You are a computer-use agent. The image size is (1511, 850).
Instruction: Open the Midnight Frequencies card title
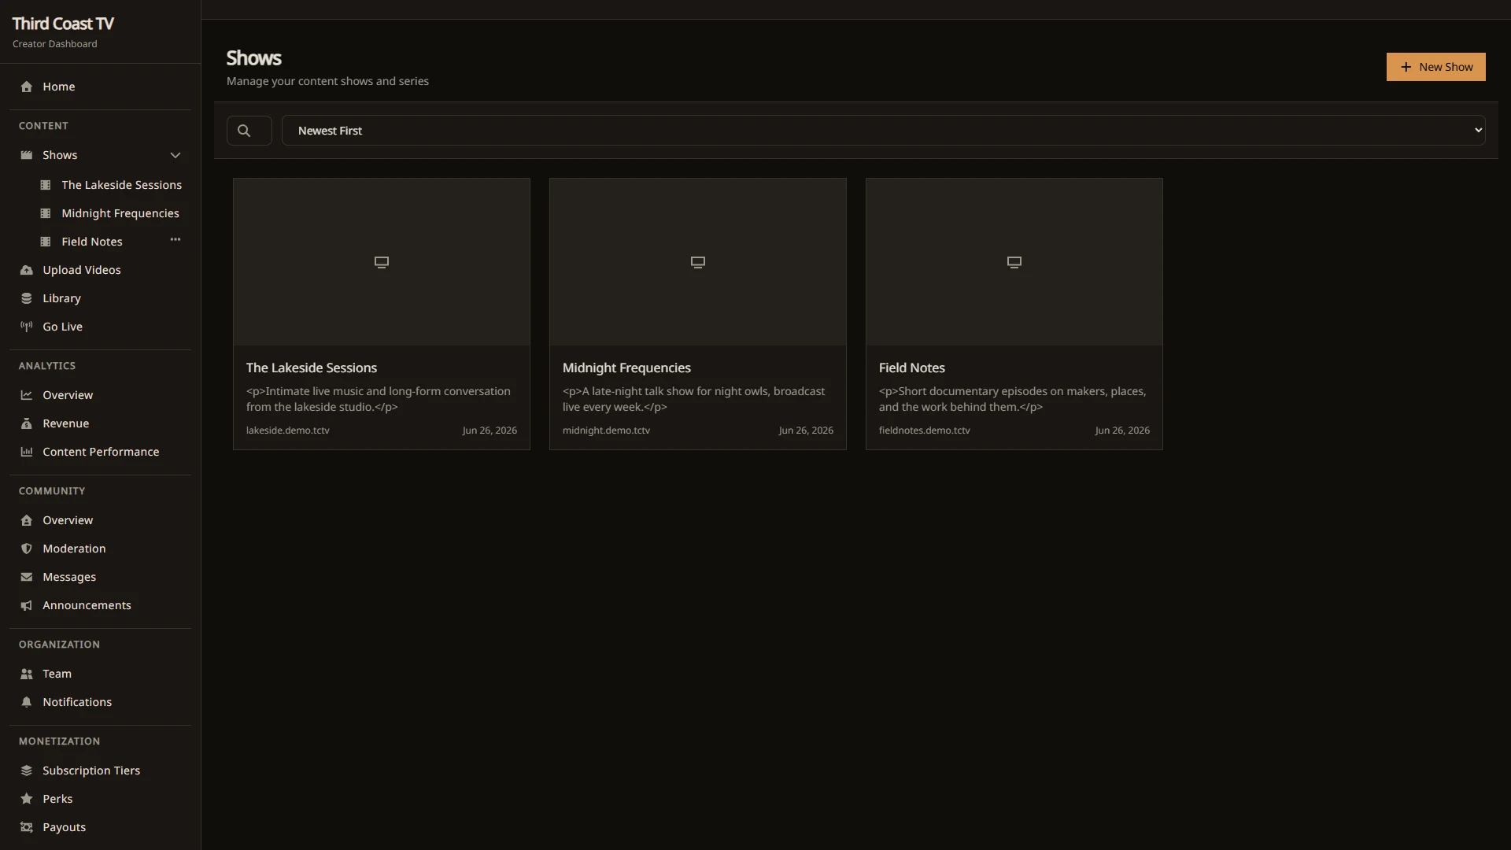(x=626, y=368)
